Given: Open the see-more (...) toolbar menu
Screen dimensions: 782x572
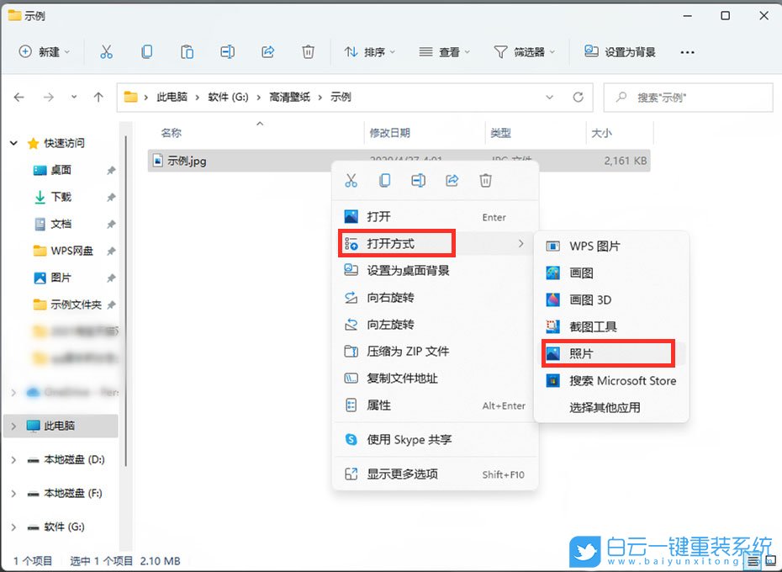Looking at the screenshot, I should [687, 52].
